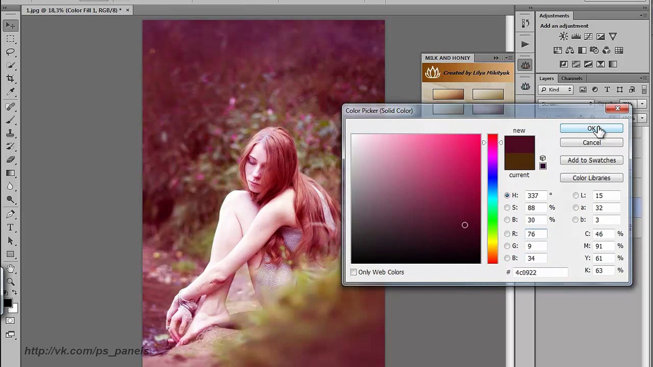Image resolution: width=653 pixels, height=367 pixels.
Task: Click the vertical hue slider bar
Action: click(x=492, y=199)
